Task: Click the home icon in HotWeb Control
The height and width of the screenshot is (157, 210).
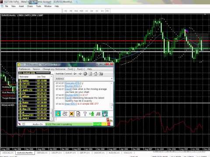Action: pos(95,74)
